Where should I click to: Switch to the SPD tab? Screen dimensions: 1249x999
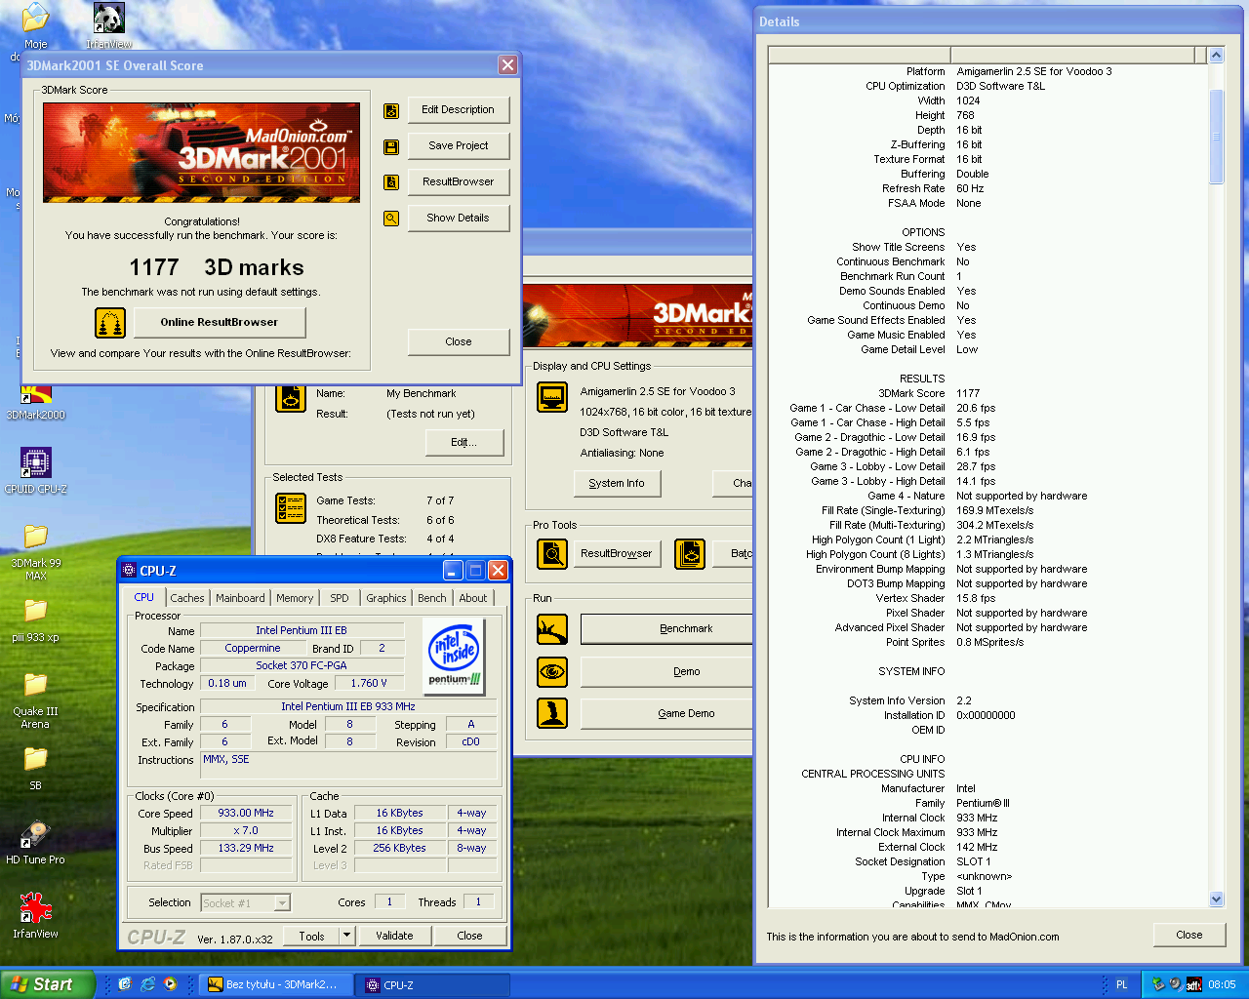click(340, 599)
